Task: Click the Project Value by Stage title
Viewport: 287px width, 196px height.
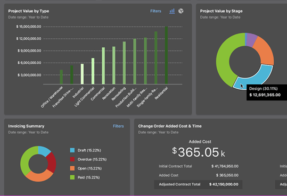Action: pyautogui.click(x=221, y=11)
